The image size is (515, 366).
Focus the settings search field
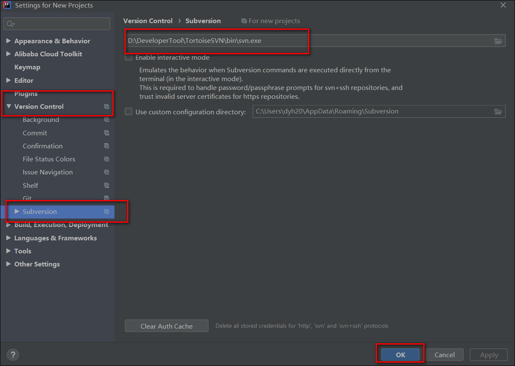point(57,24)
